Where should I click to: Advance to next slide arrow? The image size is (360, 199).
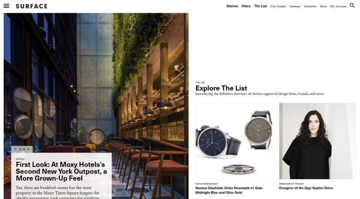(x=28, y=149)
